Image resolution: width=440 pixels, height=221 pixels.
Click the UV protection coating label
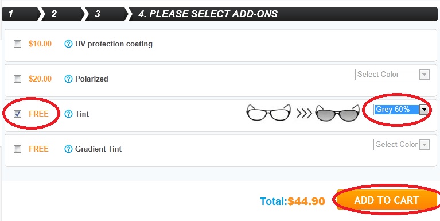(x=114, y=44)
